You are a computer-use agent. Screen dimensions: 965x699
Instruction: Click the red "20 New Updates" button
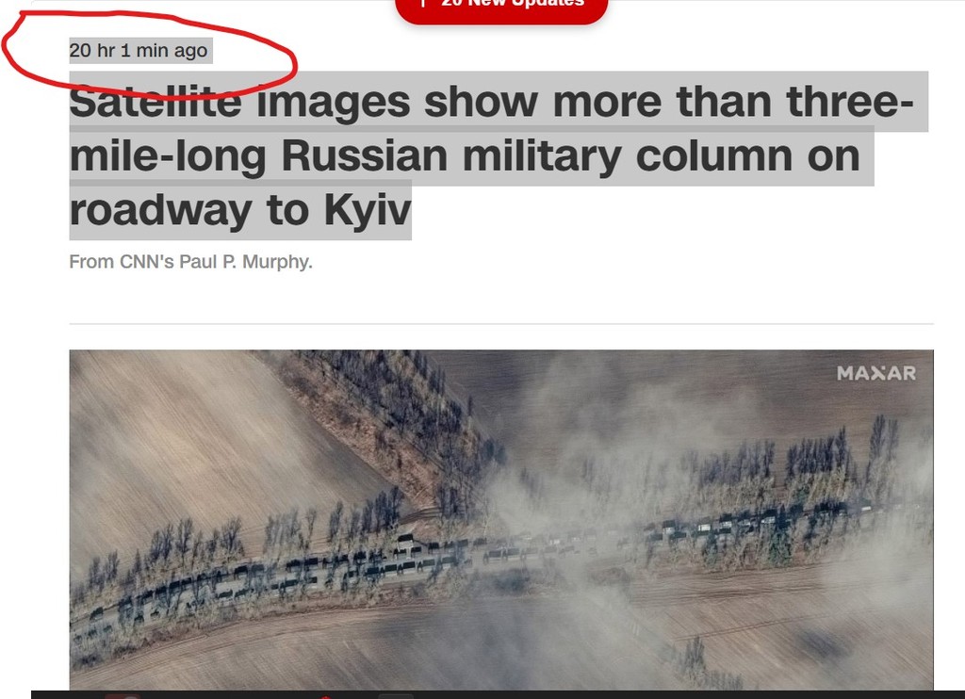(501, 8)
